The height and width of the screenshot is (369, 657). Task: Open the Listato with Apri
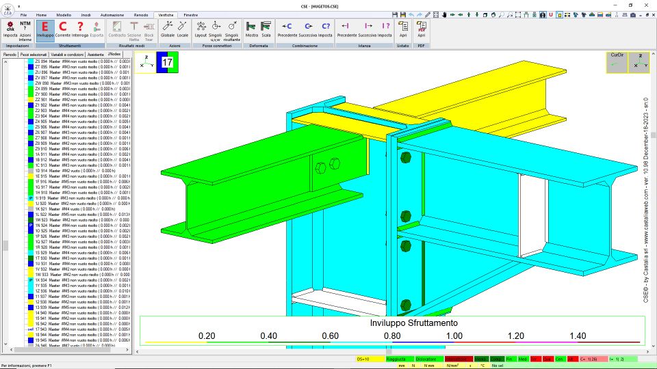[403, 30]
